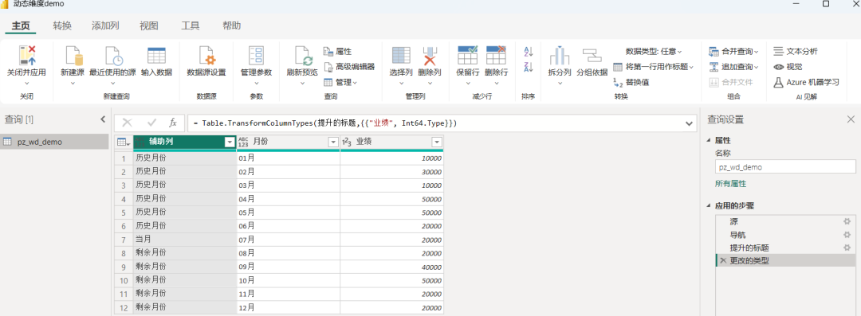This screenshot has width=861, height=316.
Task: Select the 导航 applied step
Action: tap(785, 235)
